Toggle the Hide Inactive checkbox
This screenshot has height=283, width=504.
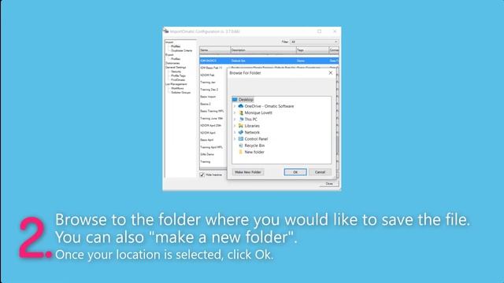(202, 175)
